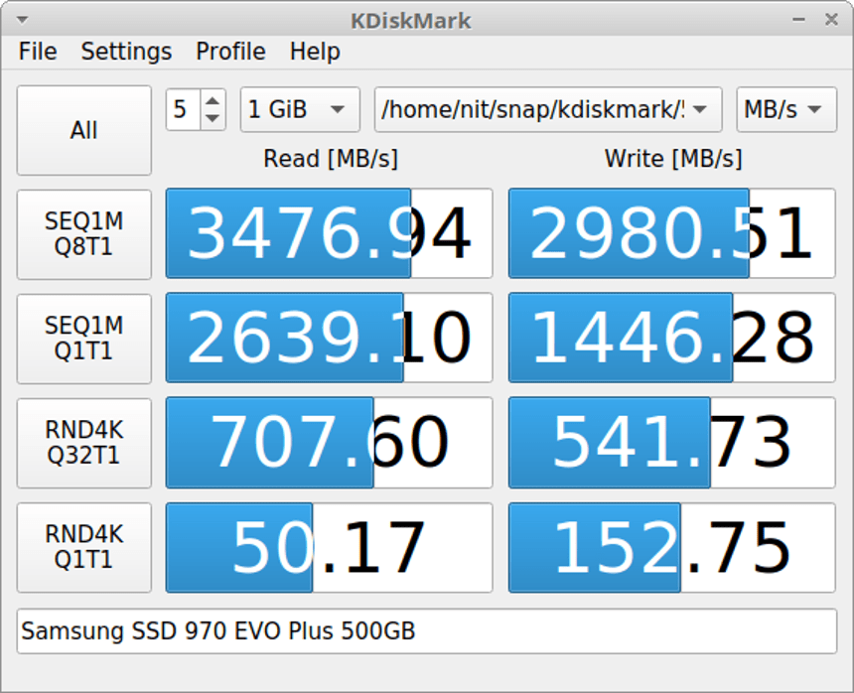
Task: Run the SEQ1M Q1T1 test
Action: click(x=83, y=339)
